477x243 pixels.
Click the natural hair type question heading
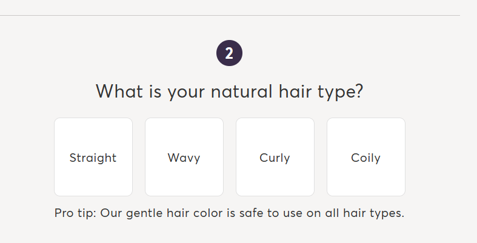pos(229,92)
